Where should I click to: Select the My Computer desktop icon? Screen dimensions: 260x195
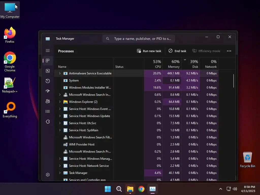pyautogui.click(x=10, y=10)
